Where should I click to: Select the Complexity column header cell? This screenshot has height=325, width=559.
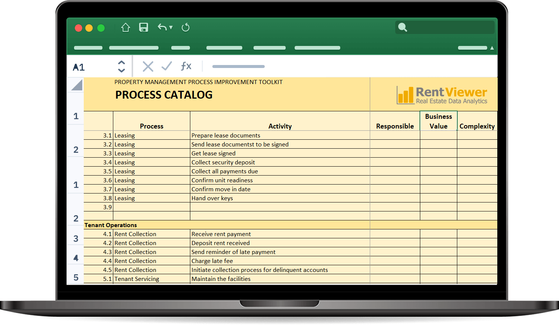(x=477, y=126)
